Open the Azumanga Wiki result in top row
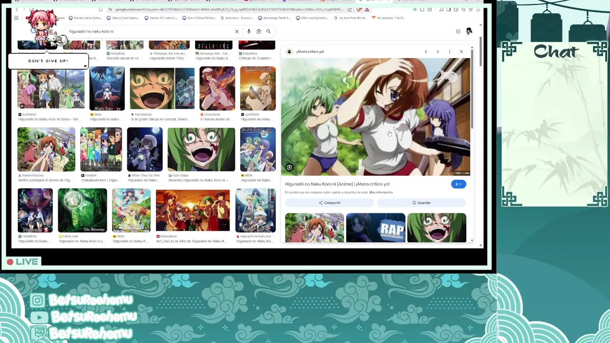Image resolution: width=610 pixels, height=343 pixels. (213, 46)
